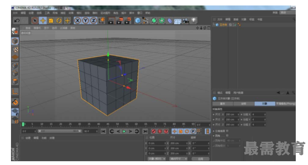Click the orange Workplane grid icon
This screenshot has width=308, height=165.
pyautogui.click(x=15, y=57)
